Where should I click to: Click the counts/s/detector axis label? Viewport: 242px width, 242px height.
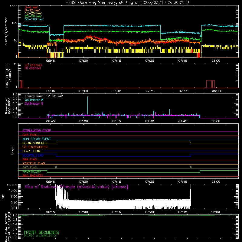[x=6, y=31]
